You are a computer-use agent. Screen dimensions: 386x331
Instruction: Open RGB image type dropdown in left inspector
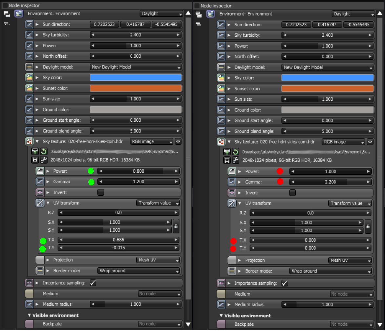(x=152, y=141)
